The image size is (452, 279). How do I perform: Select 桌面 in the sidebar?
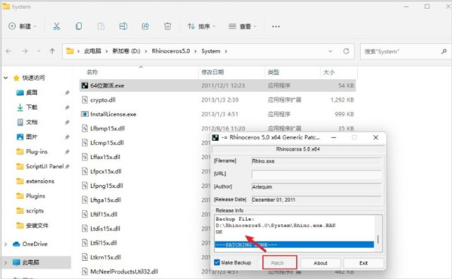pyautogui.click(x=32, y=93)
